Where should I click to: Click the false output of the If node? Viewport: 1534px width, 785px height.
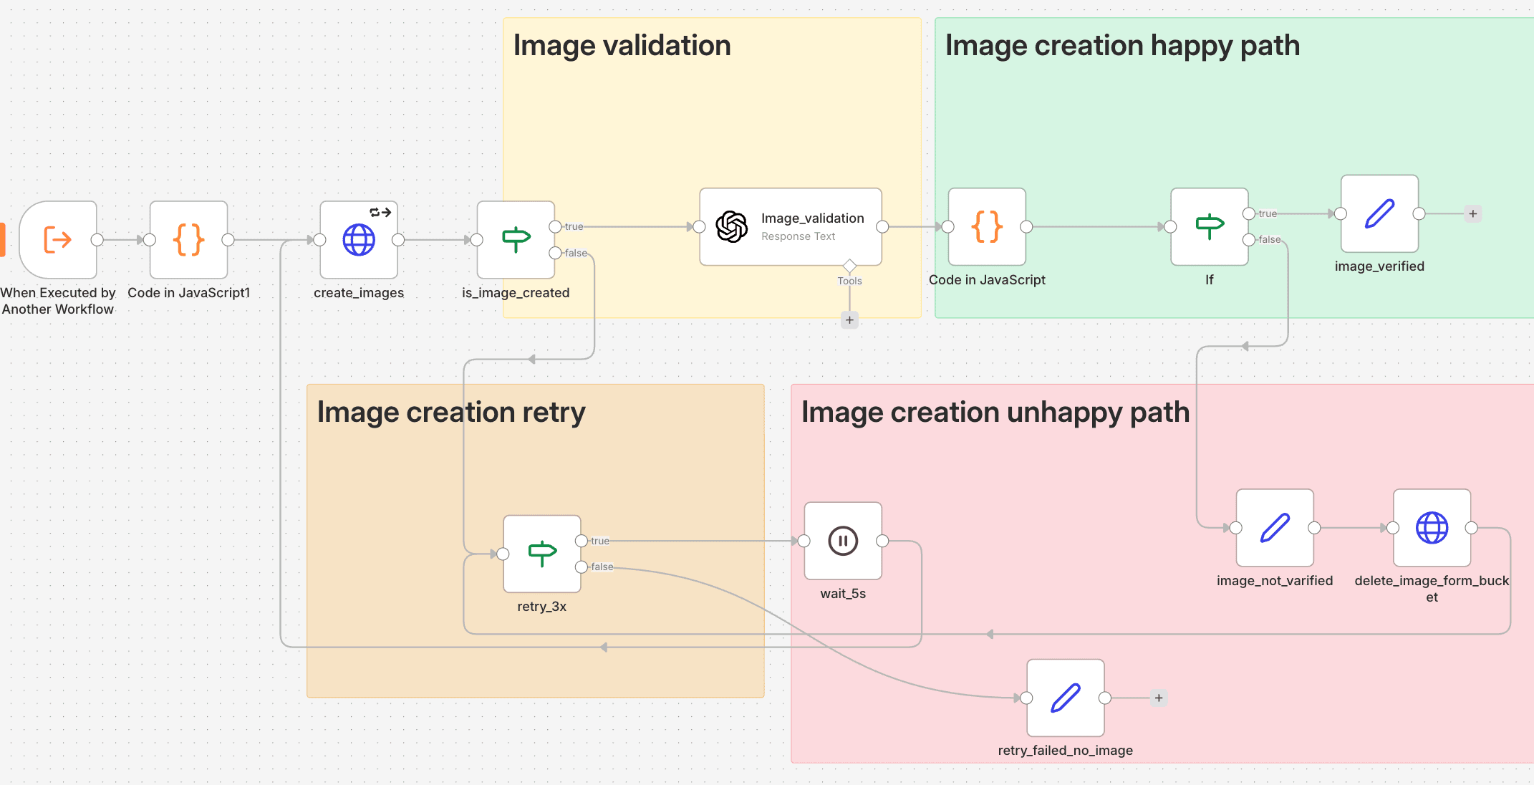click(x=1249, y=239)
